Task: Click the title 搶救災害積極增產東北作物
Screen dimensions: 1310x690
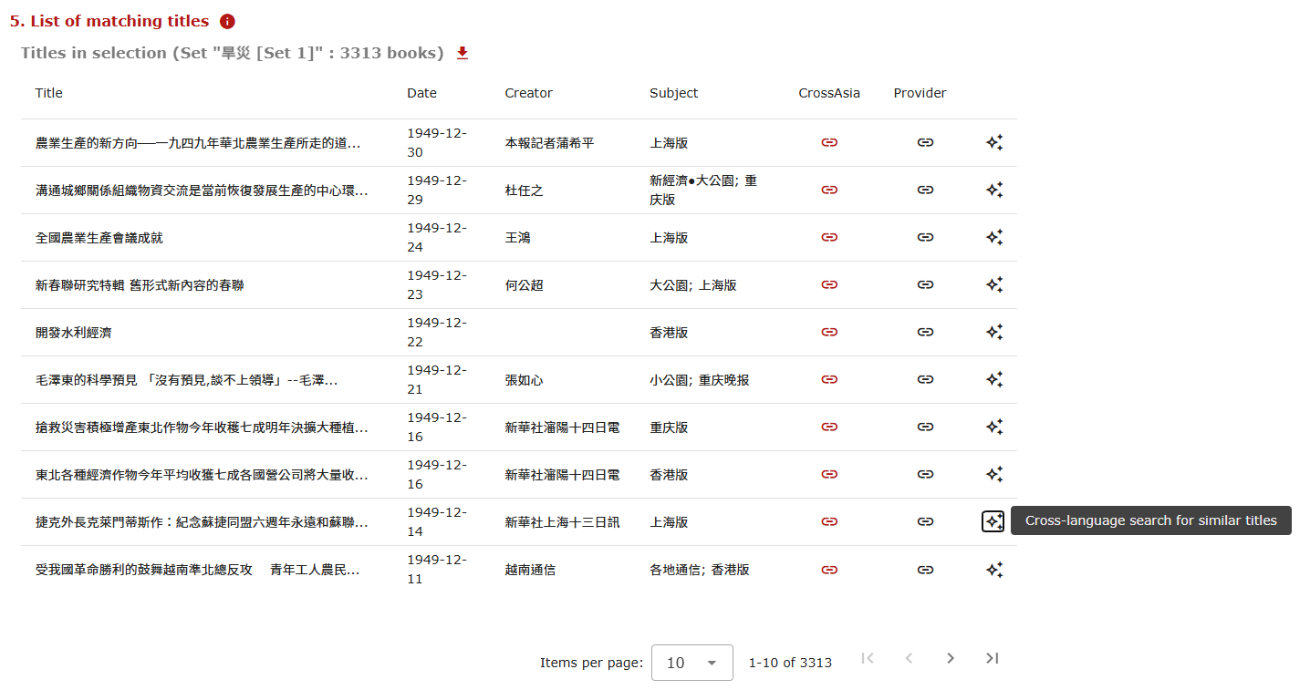Action: (x=202, y=427)
